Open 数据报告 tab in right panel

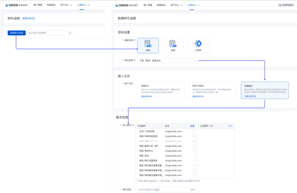coord(161,5)
